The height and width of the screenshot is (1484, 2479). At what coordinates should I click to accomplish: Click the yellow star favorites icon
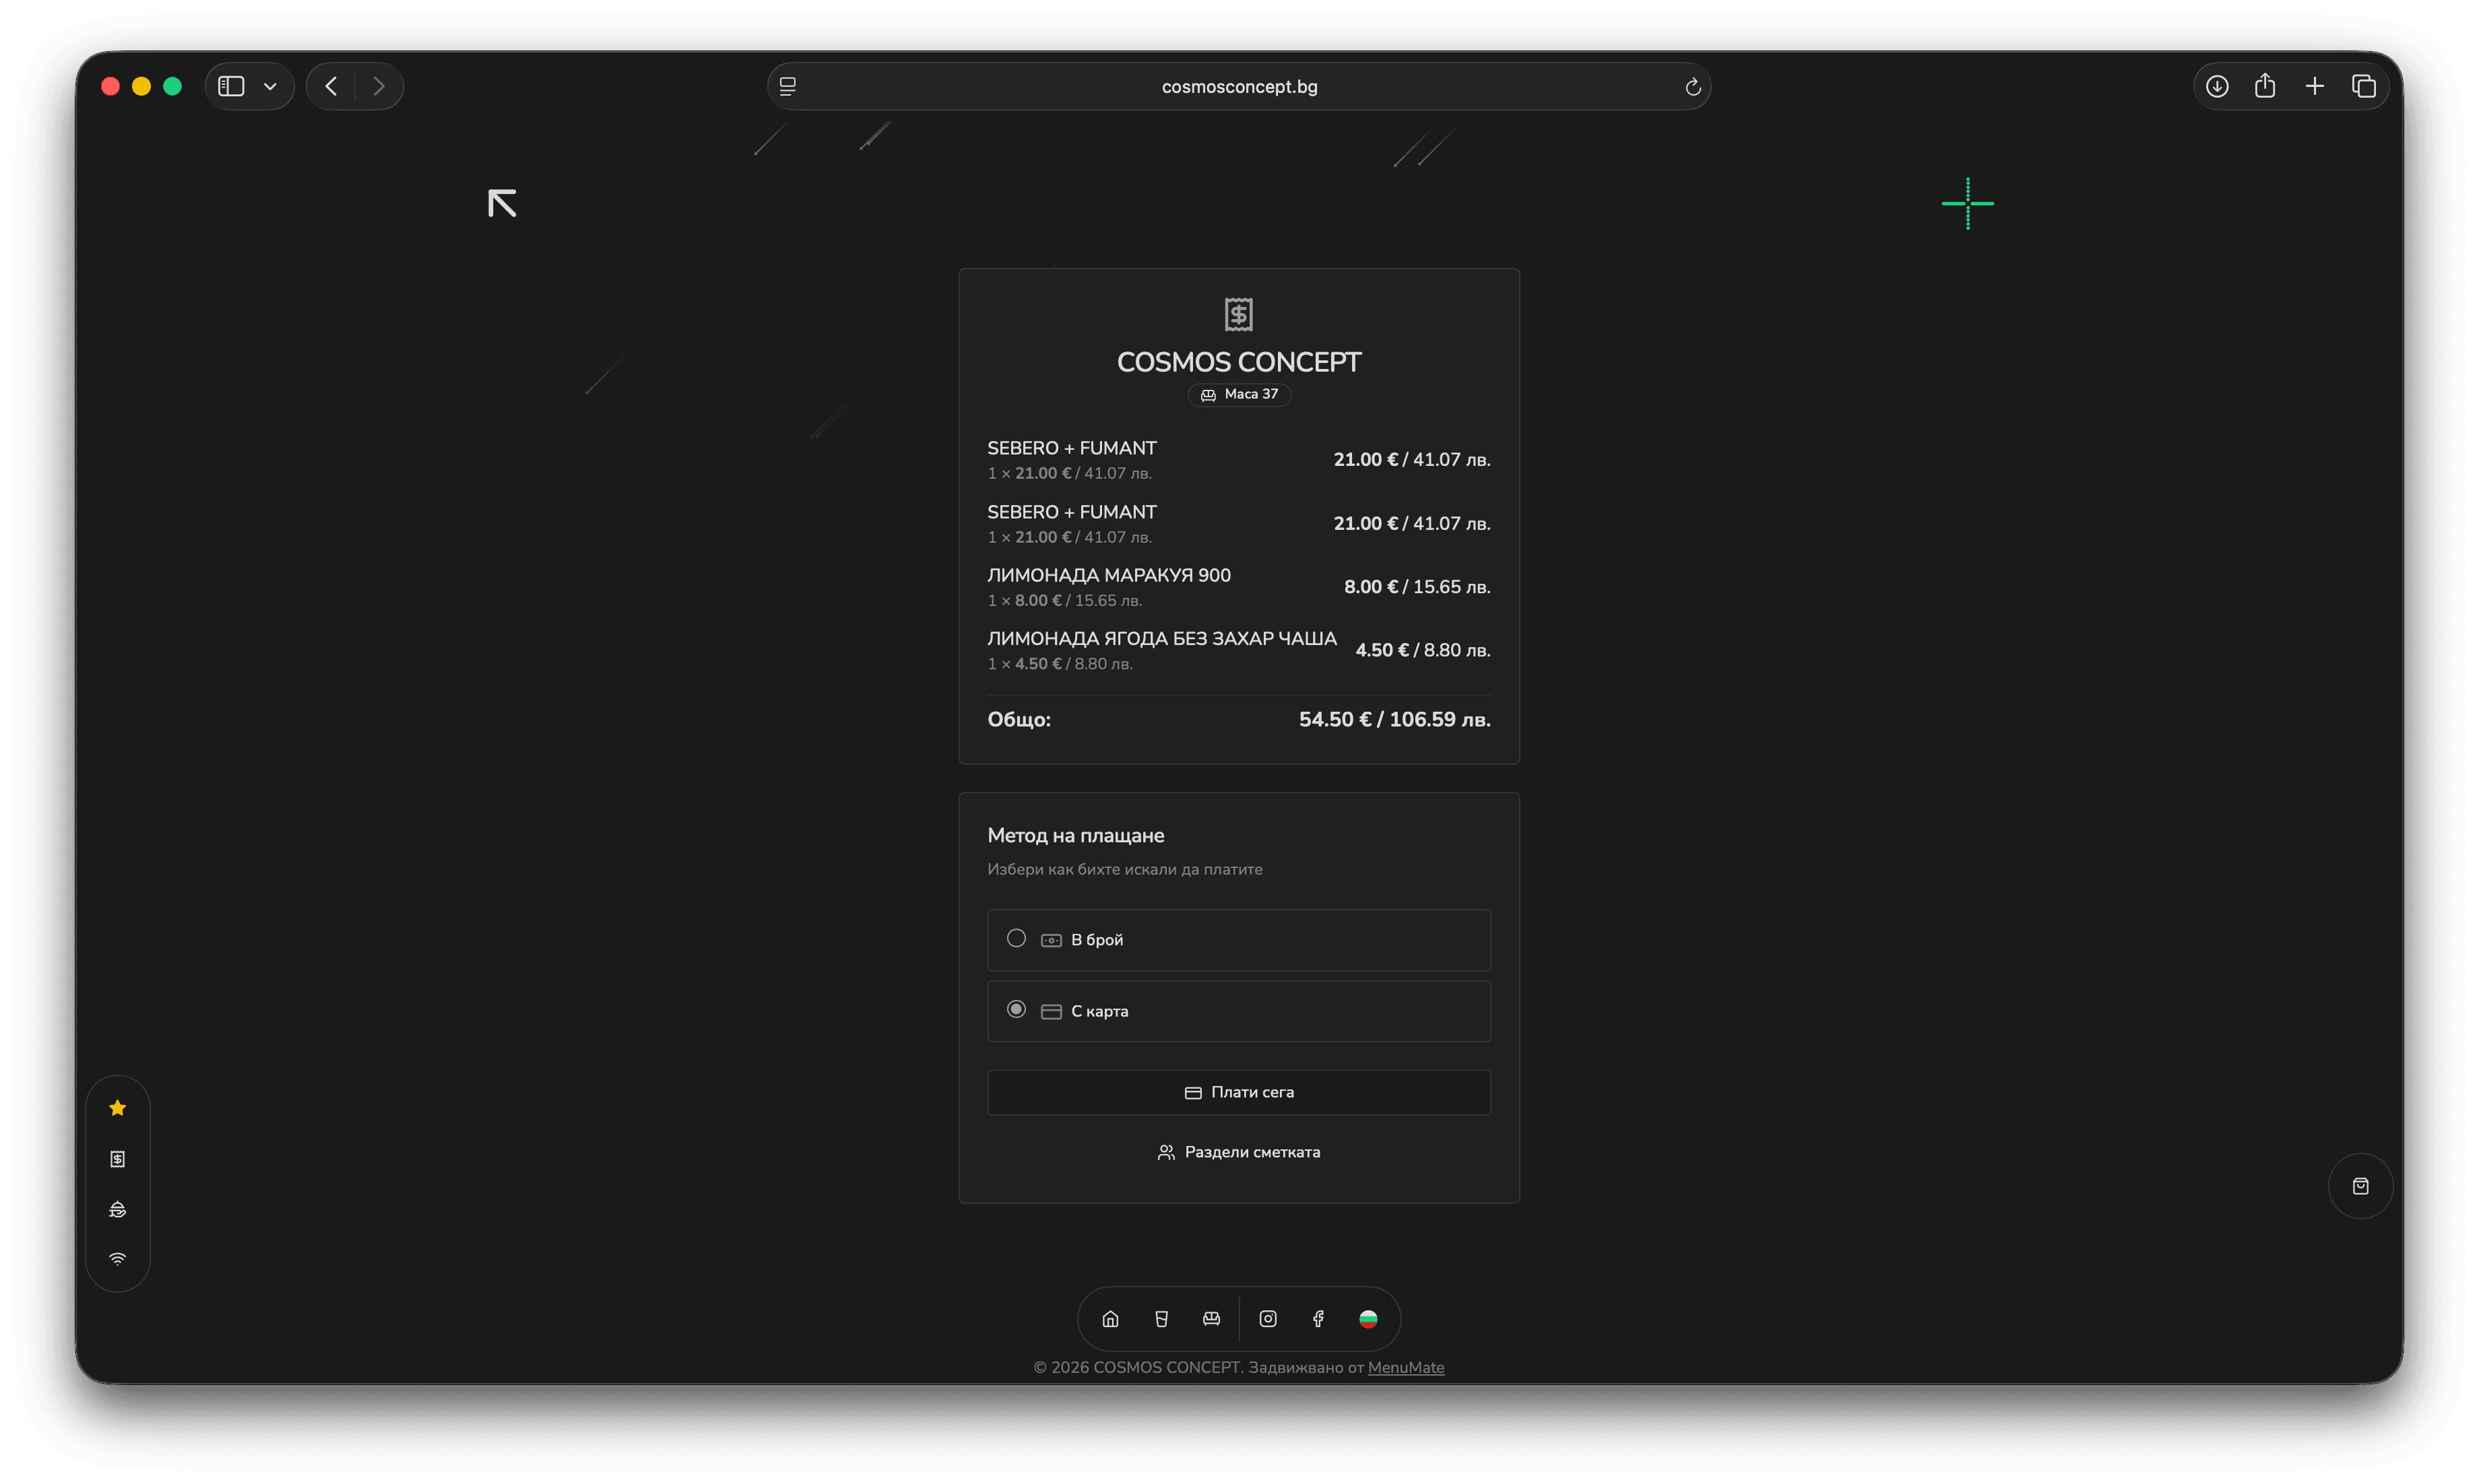pos(118,1108)
